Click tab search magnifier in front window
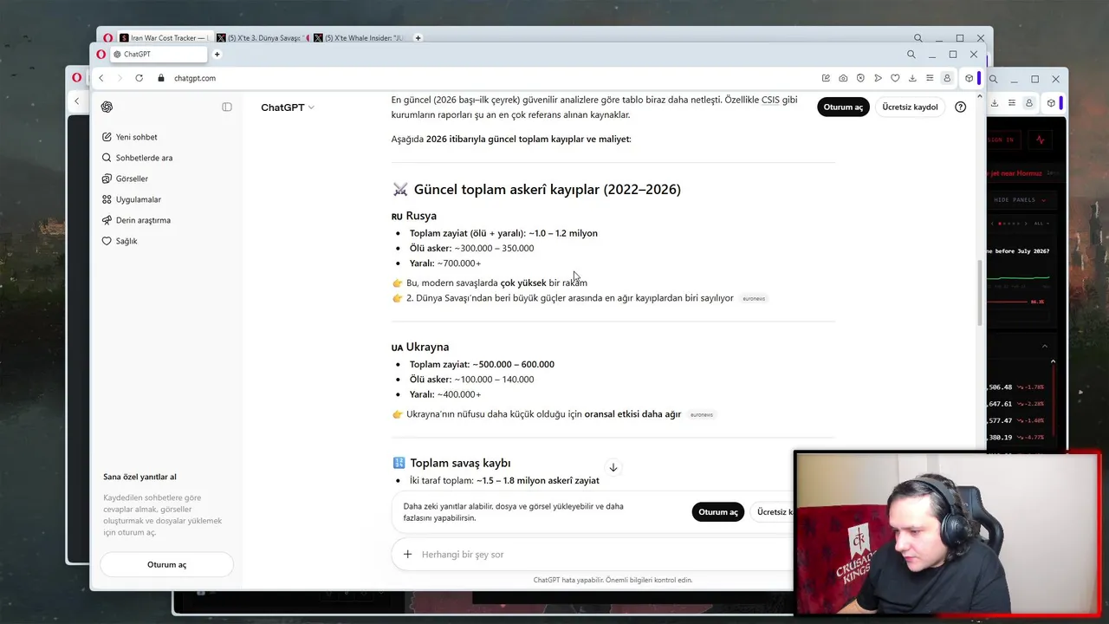 click(x=911, y=54)
